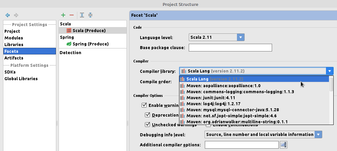Toggle the Unchecked warnings checkbox
Viewport: 337px width, 151px height.
[148, 125]
